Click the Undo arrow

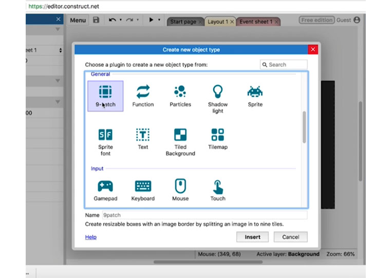pos(112,20)
